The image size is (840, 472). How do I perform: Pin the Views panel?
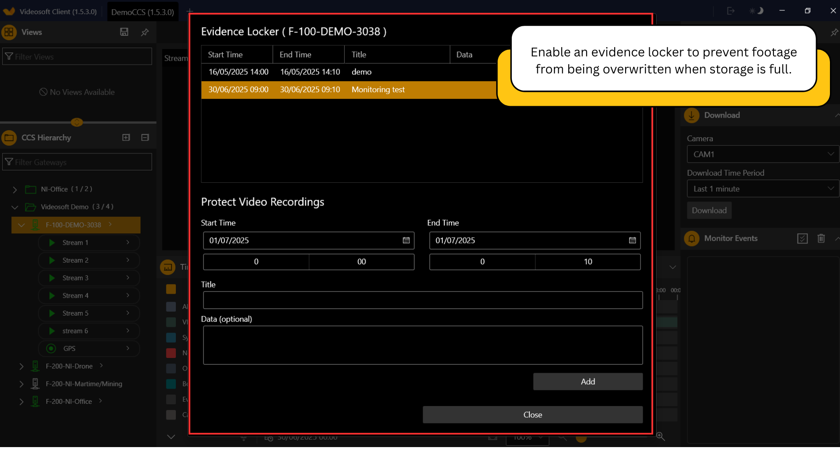145,32
